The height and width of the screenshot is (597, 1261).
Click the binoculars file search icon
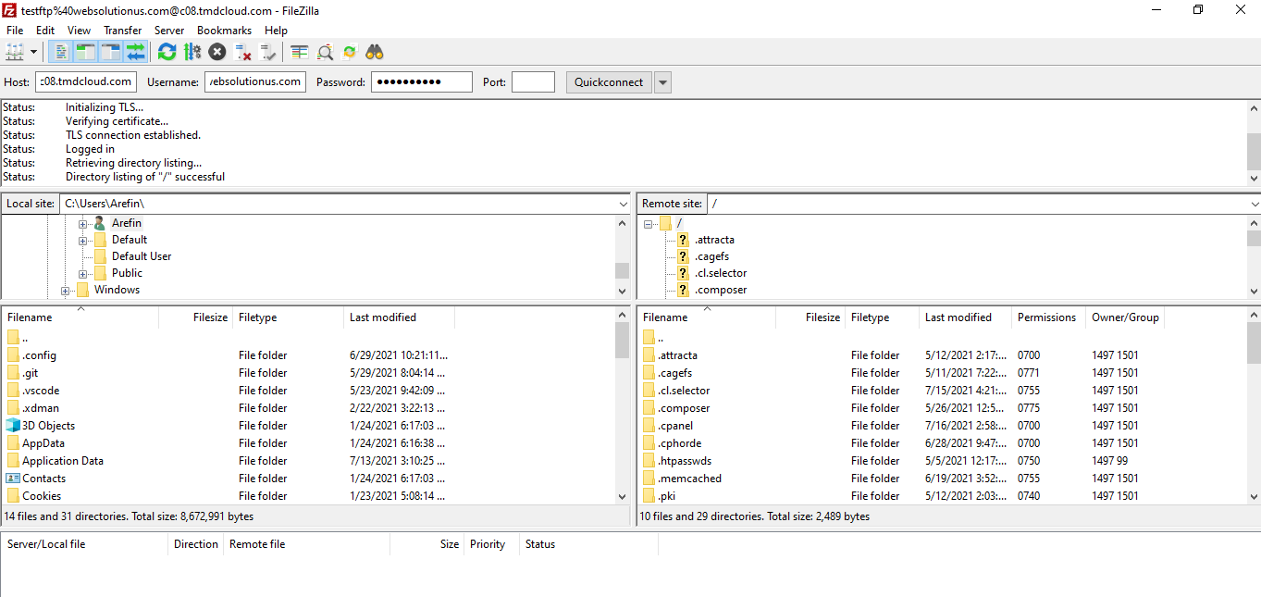[x=375, y=52]
